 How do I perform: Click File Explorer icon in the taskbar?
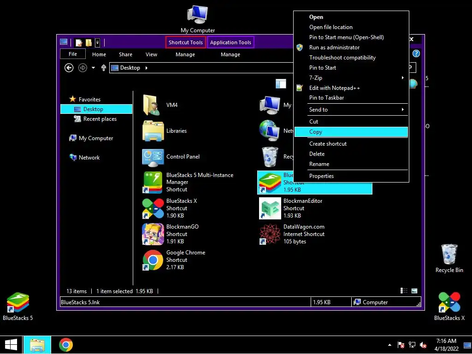[x=37, y=345]
